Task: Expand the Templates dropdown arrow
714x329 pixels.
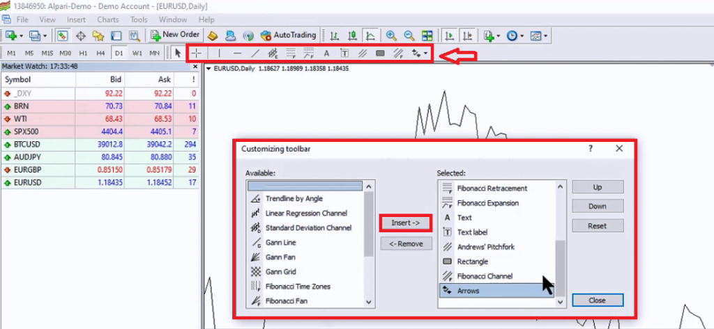Action: [545, 35]
